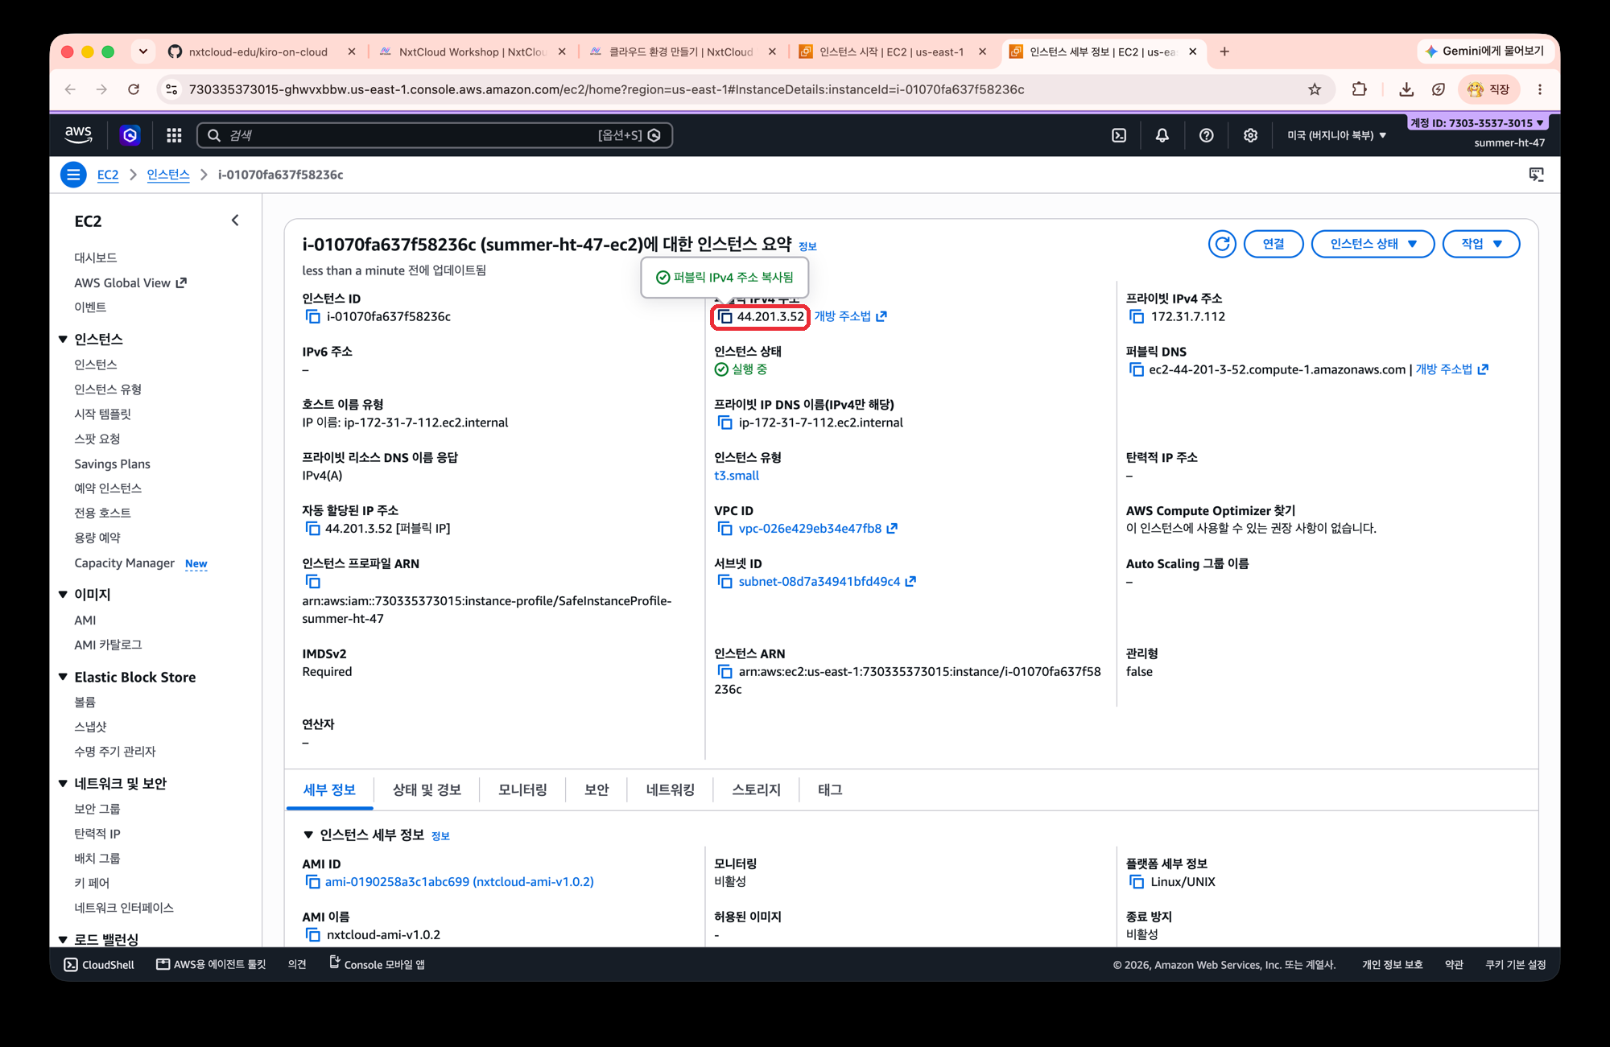The height and width of the screenshot is (1047, 1610).
Task: Open the services grid menu icon
Action: point(174,135)
